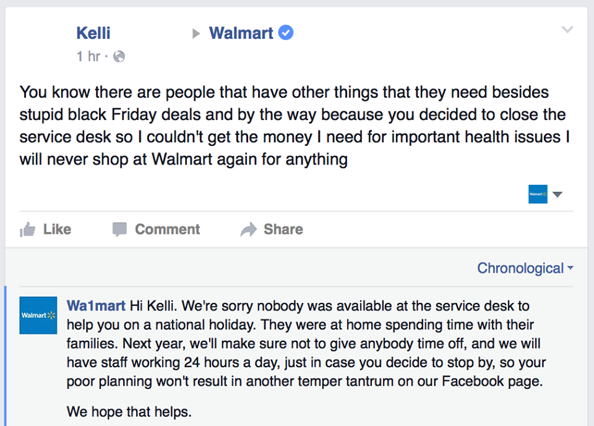This screenshot has height=426, width=594.
Task: Click the Comment text label
Action: pos(168,229)
